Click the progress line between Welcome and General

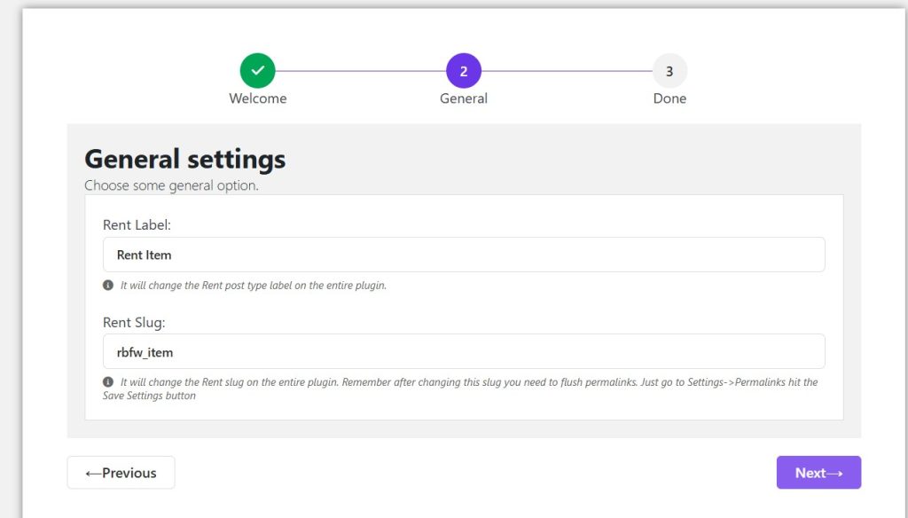[360, 71]
